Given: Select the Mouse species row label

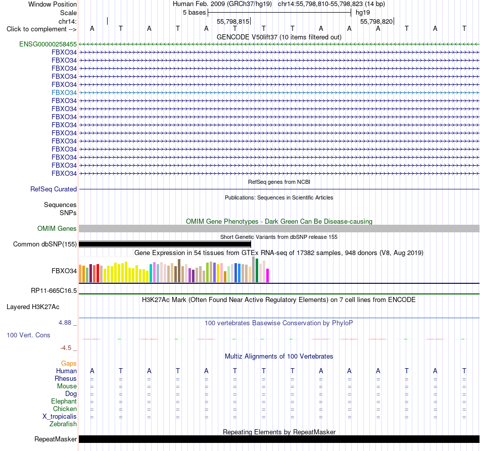Looking at the screenshot, I should click(x=67, y=386).
